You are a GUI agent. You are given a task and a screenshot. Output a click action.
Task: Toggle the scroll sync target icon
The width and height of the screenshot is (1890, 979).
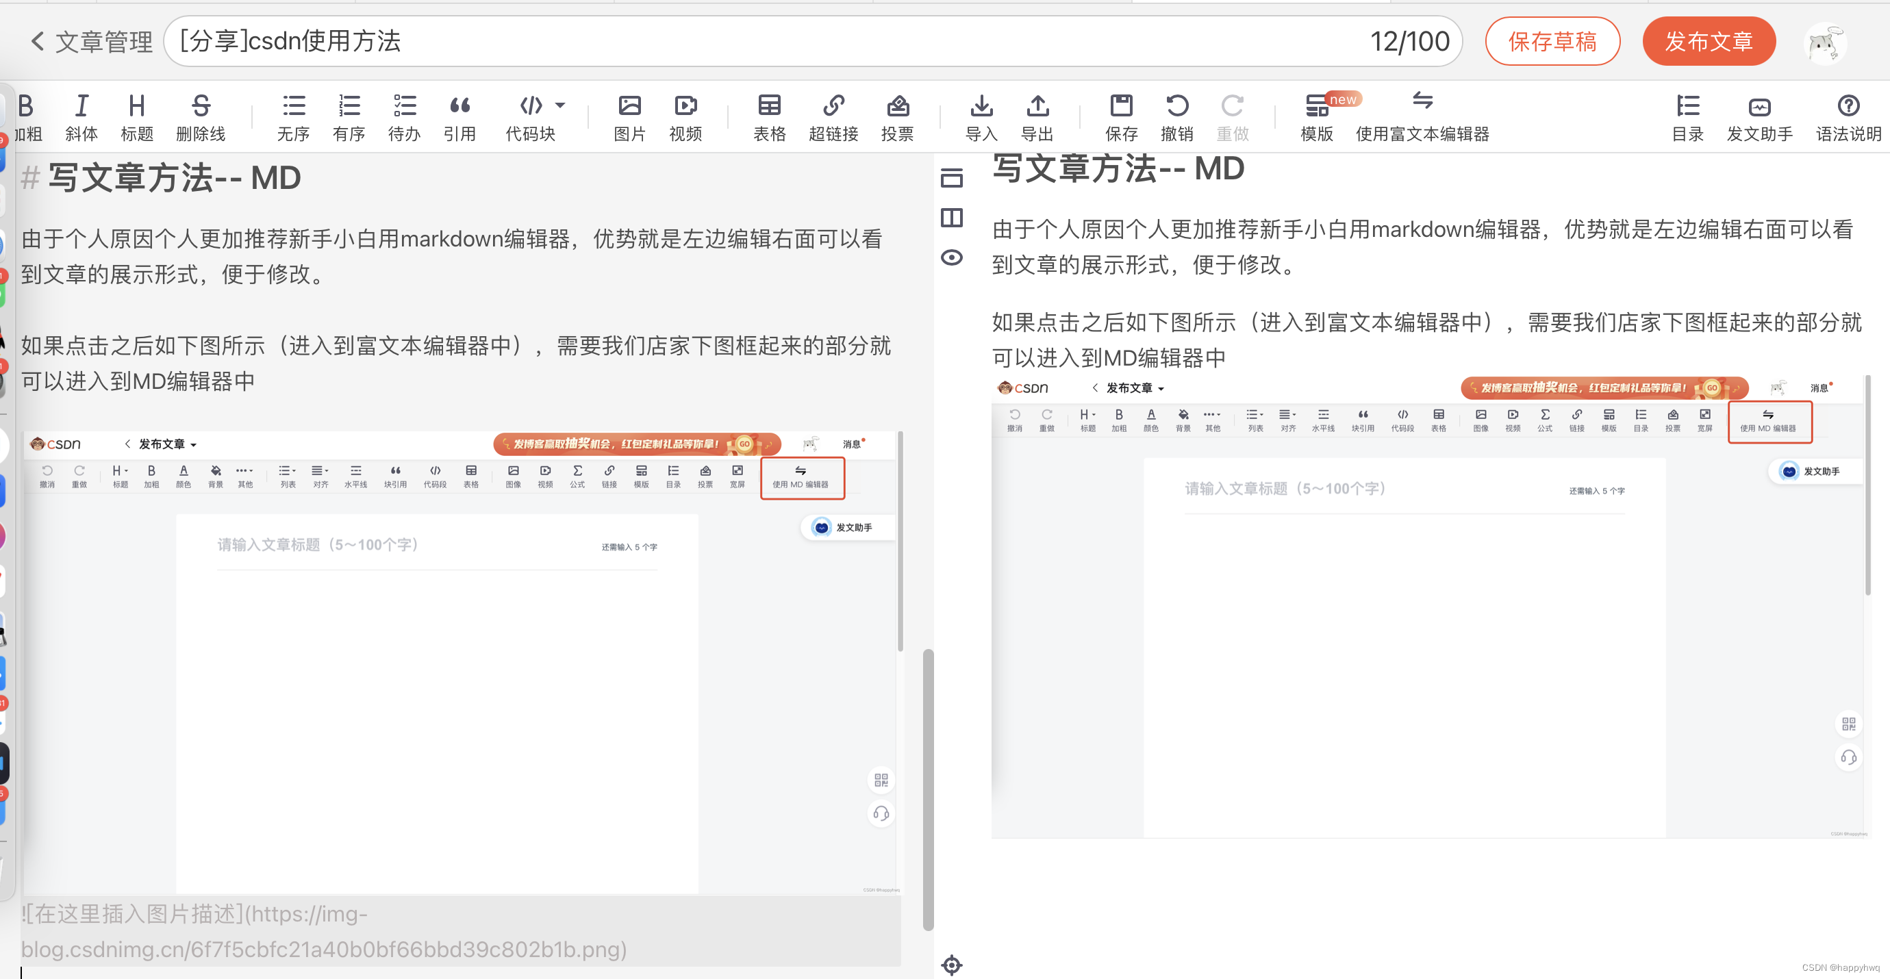point(952,965)
